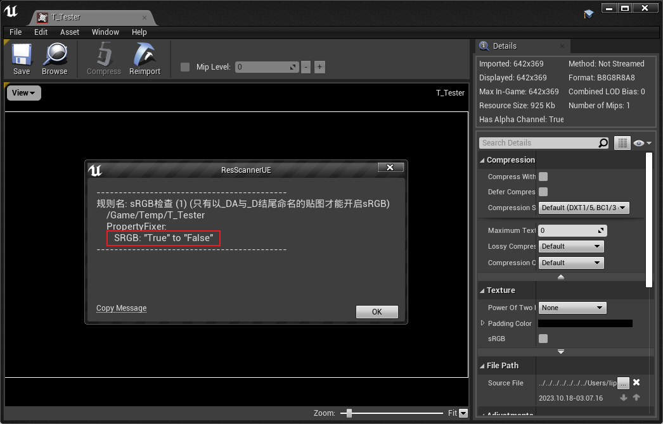663x424 pixels.
Task: Click the Save toolbar icon
Action: (x=22, y=55)
